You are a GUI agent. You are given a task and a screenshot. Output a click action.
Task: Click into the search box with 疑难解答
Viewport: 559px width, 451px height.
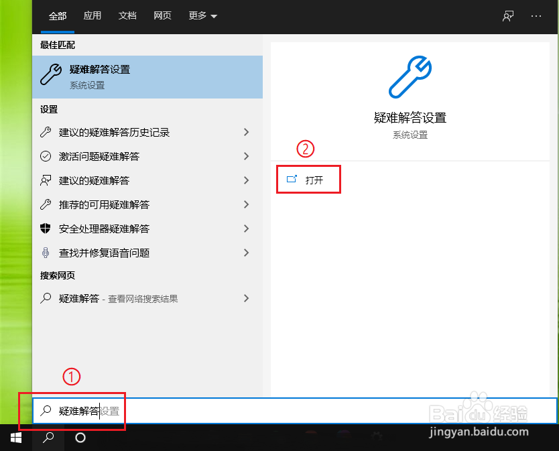(x=294, y=411)
